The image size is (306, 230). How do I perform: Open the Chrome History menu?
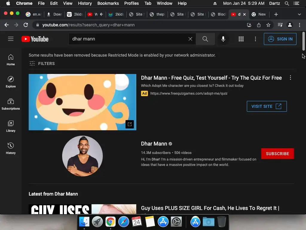click(x=85, y=3)
